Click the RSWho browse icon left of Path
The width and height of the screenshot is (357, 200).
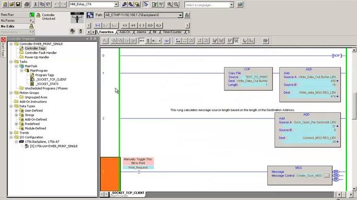[90, 15]
